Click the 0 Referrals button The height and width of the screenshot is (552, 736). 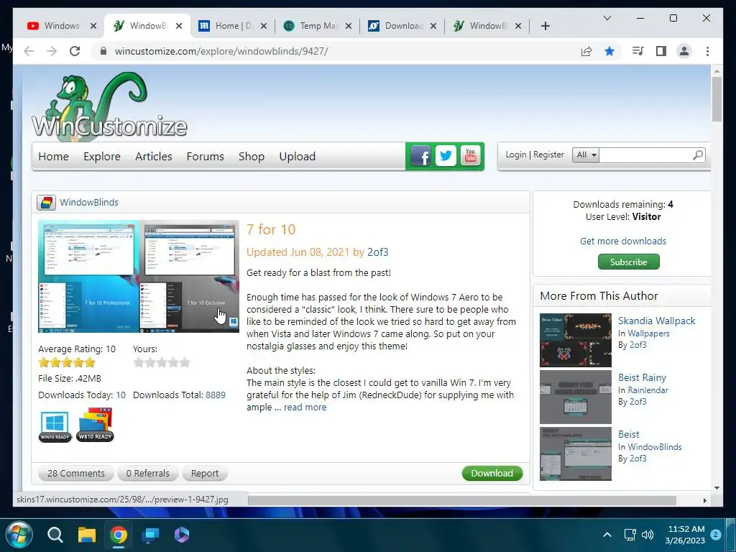point(148,473)
